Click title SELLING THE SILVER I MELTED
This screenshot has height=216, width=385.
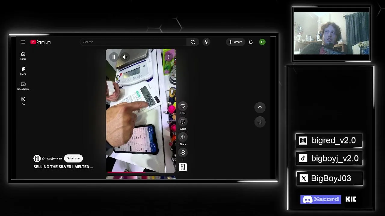[63, 167]
